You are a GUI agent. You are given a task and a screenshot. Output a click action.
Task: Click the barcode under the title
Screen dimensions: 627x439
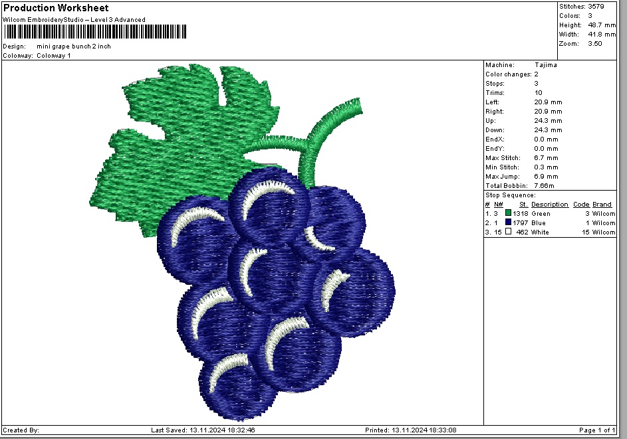point(94,31)
